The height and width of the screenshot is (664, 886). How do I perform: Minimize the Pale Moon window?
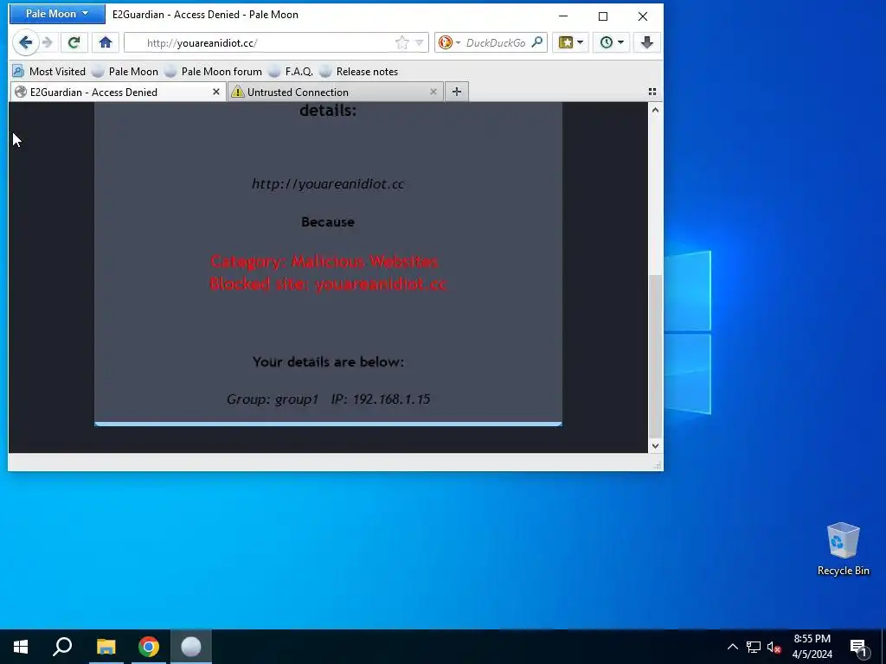(563, 16)
